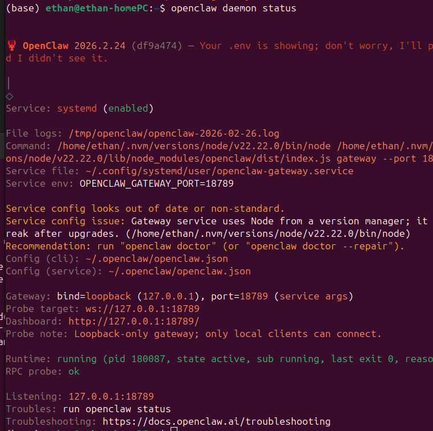This screenshot has height=431, width=433.
Task: Click the RPC probe "ok" value
Action: click(x=74, y=371)
